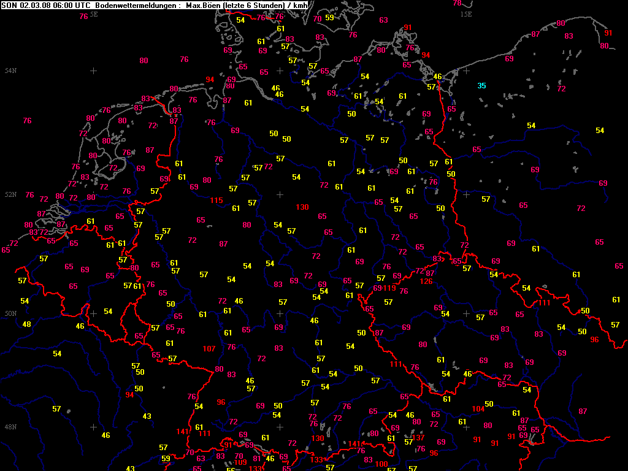628x471 pixels.
Task: Click the 50N latitude label
Action: (10, 313)
